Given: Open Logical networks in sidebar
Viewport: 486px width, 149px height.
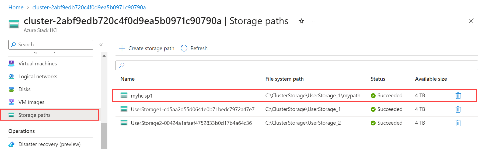Looking at the screenshot, I should pyautogui.click(x=38, y=76).
